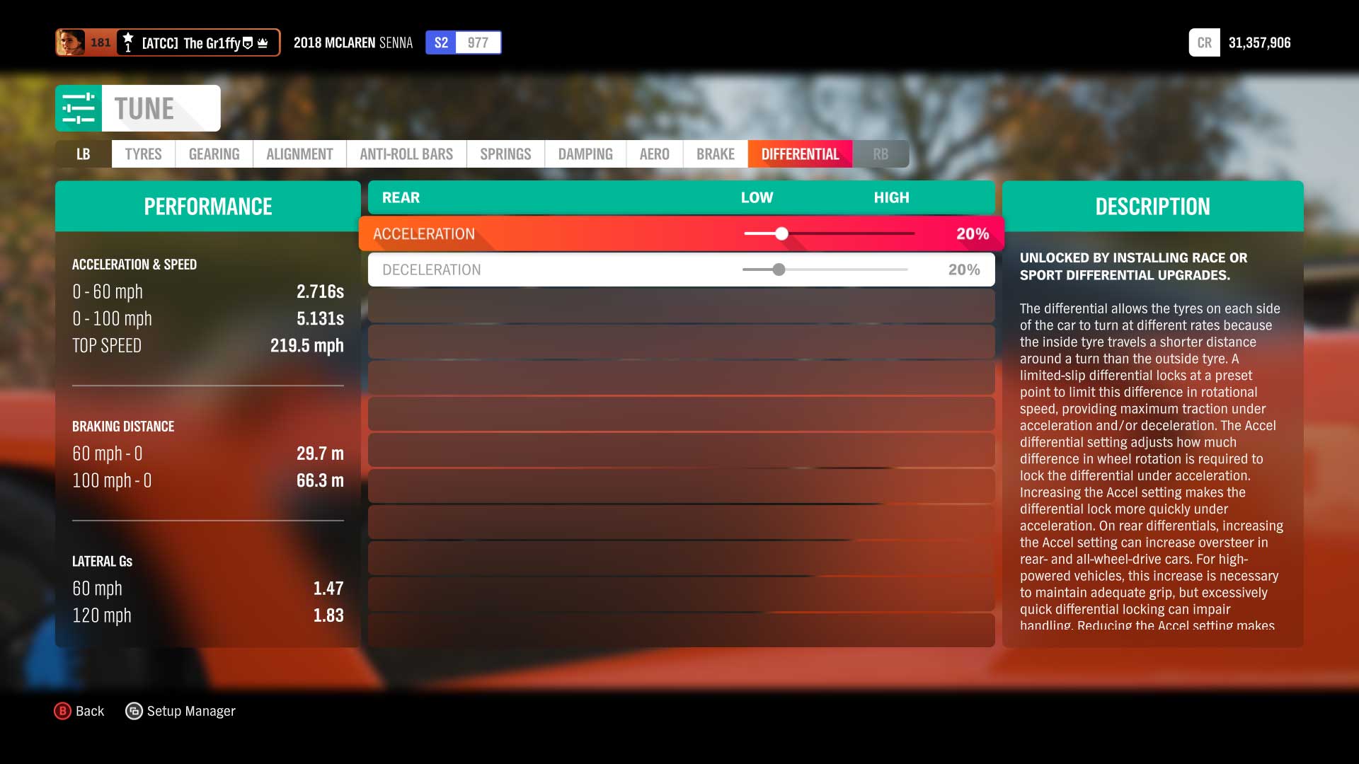Click the Tune sliders icon
1359x764 pixels.
(79, 108)
